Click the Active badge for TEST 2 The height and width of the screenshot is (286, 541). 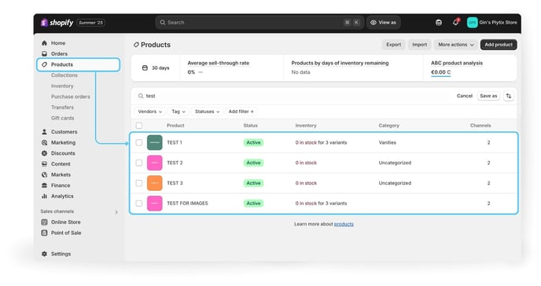[253, 163]
